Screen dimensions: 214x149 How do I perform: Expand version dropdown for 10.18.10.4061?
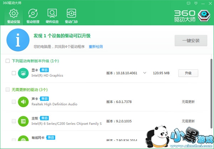[x=145, y=73]
